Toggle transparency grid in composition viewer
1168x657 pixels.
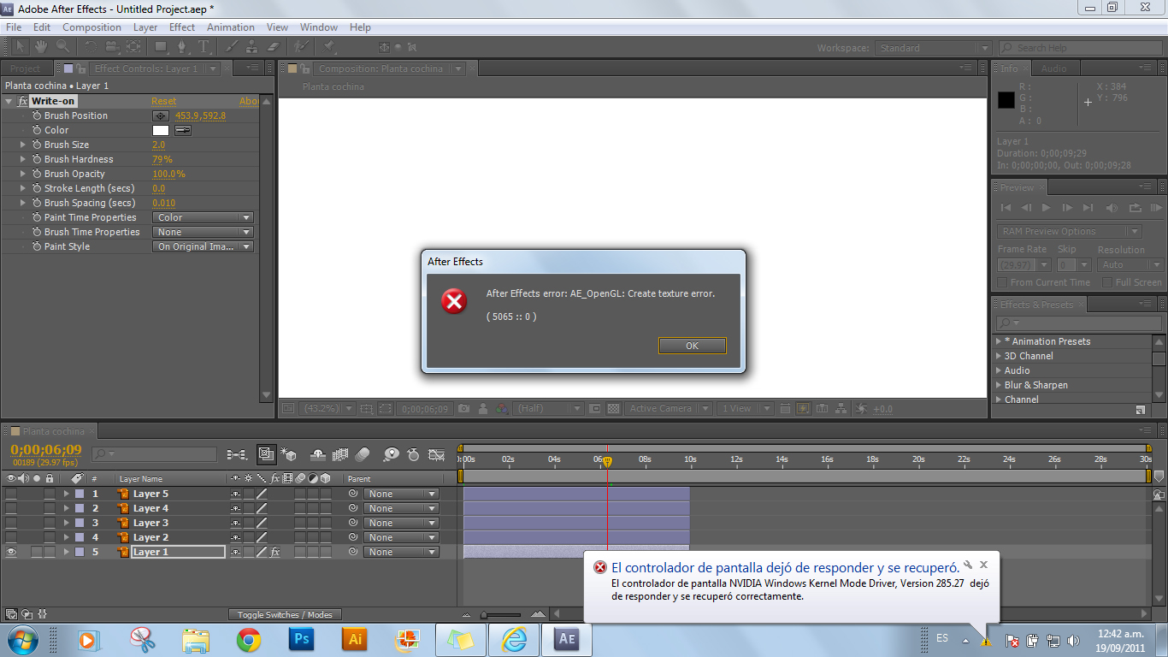coord(613,409)
